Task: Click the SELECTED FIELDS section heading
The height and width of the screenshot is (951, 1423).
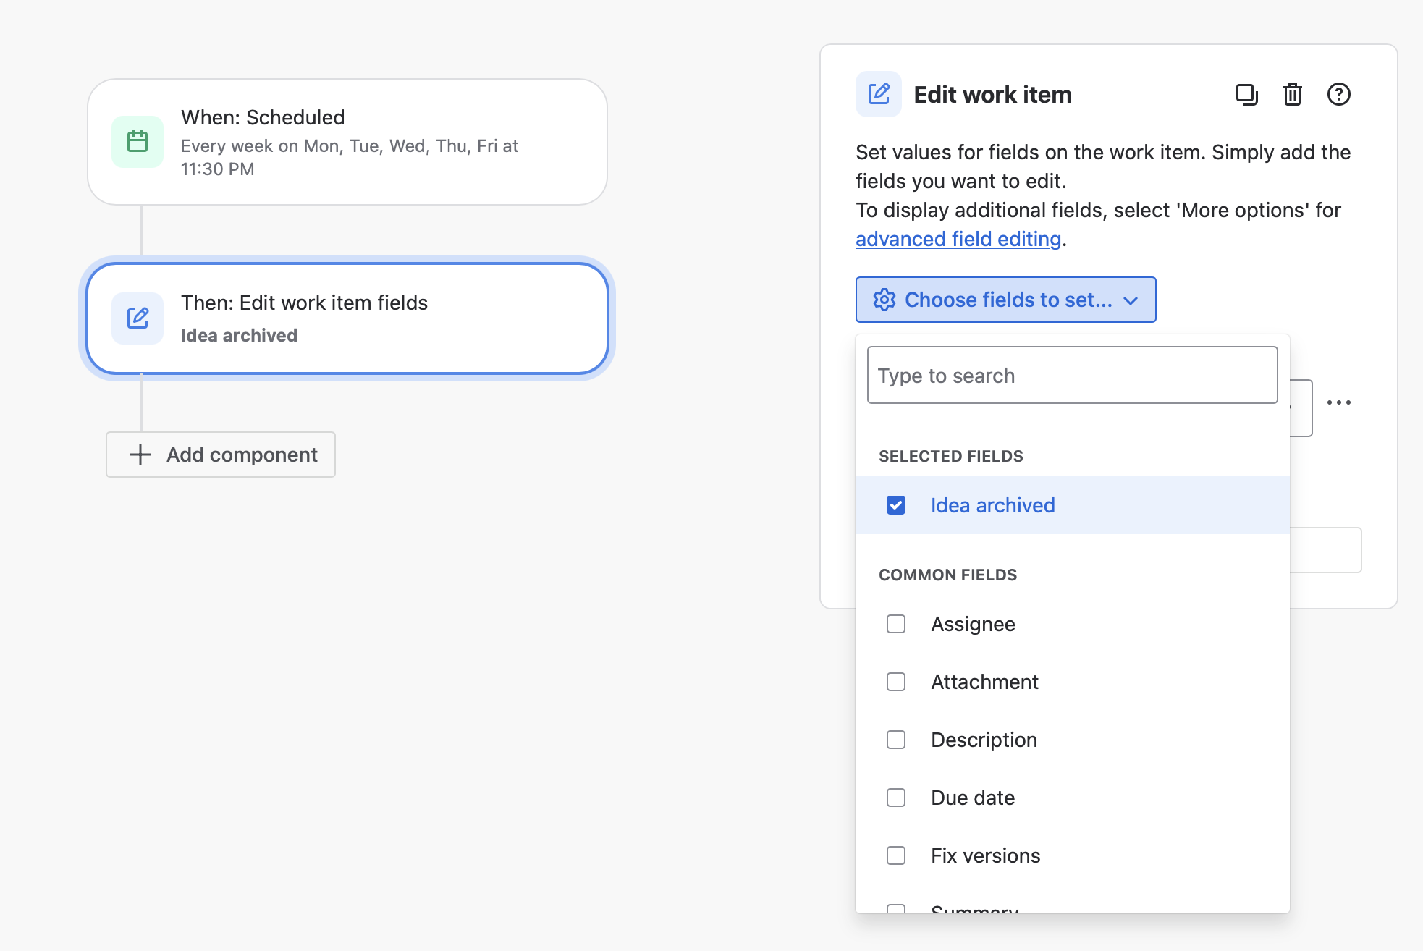Action: [x=951, y=456]
